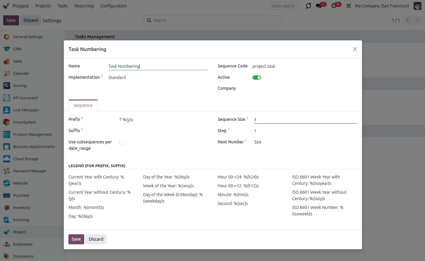The width and height of the screenshot is (425, 261).
Task: Click the Sequence Size input field
Action: 305,120
